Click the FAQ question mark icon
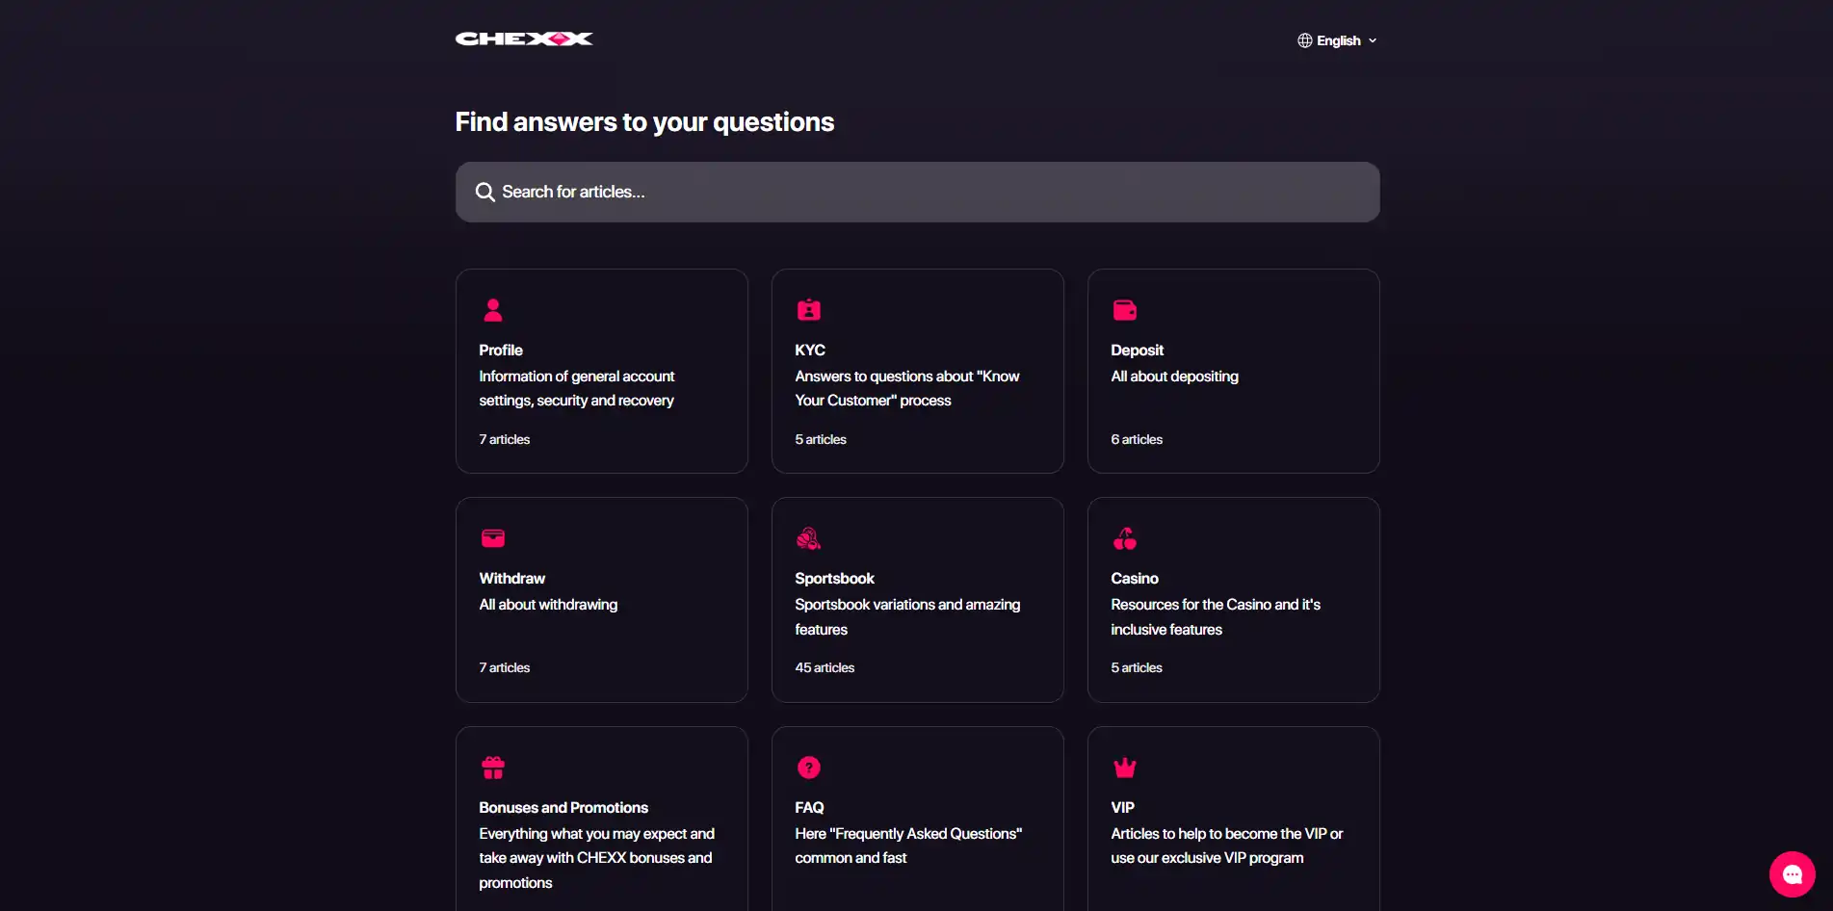The width and height of the screenshot is (1833, 911). pos(809,768)
